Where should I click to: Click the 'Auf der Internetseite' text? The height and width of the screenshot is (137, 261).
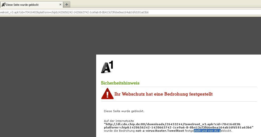[x=119, y=121]
